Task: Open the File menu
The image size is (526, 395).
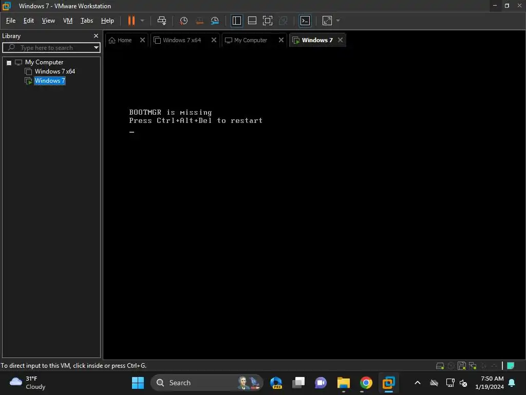Action: point(11,21)
